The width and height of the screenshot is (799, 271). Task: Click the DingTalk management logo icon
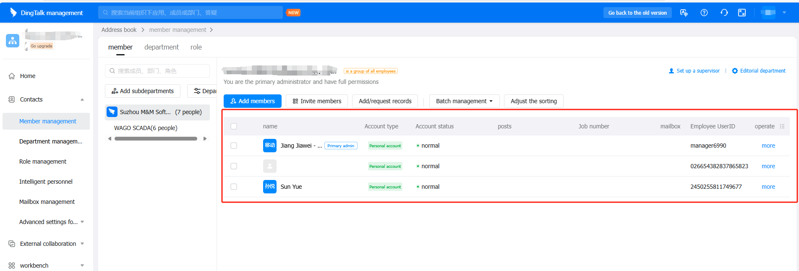[13, 13]
